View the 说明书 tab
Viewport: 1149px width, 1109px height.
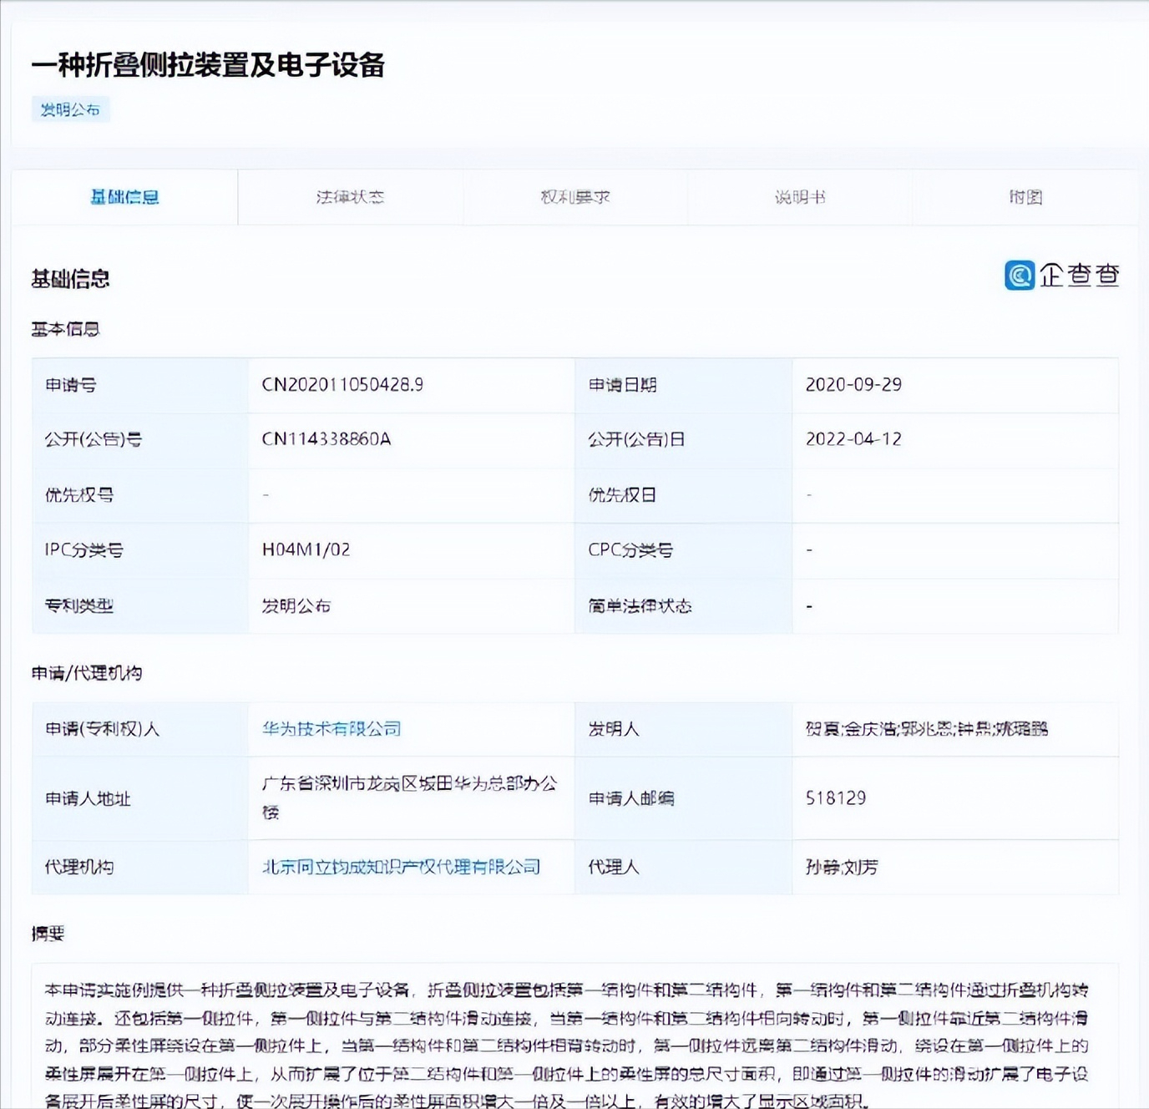800,197
